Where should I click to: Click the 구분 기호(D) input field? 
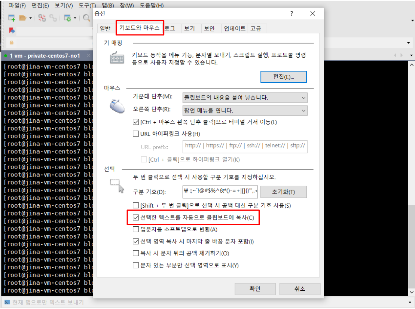[x=220, y=192]
